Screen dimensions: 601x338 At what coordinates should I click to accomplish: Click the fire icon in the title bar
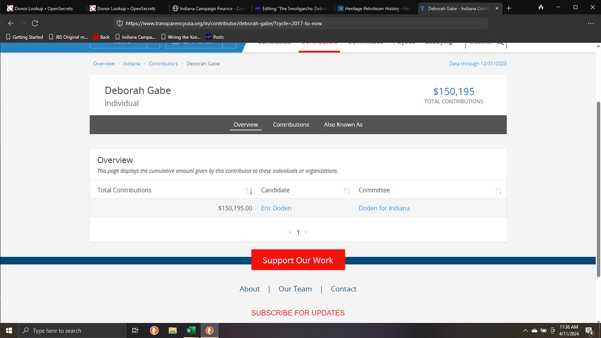coord(541,7)
